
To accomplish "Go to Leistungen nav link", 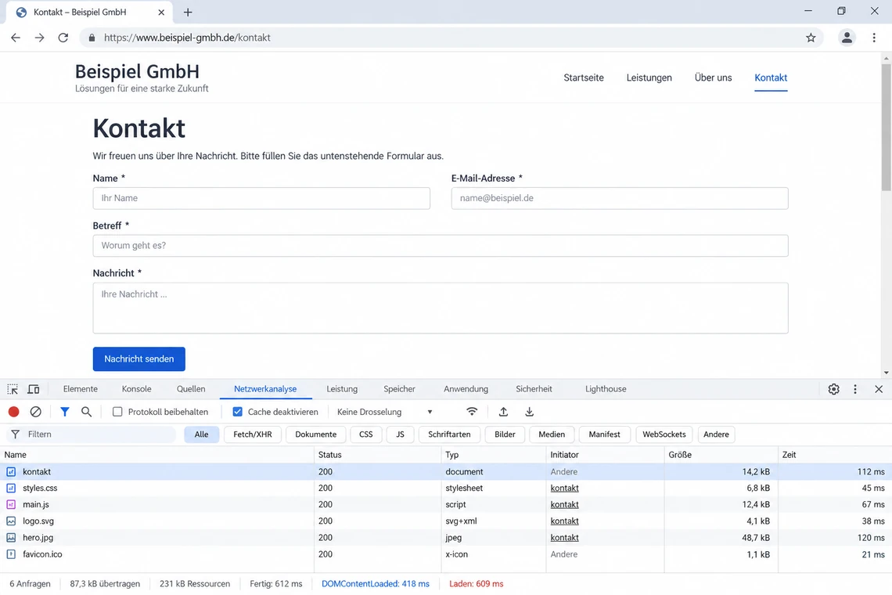I will tap(649, 78).
